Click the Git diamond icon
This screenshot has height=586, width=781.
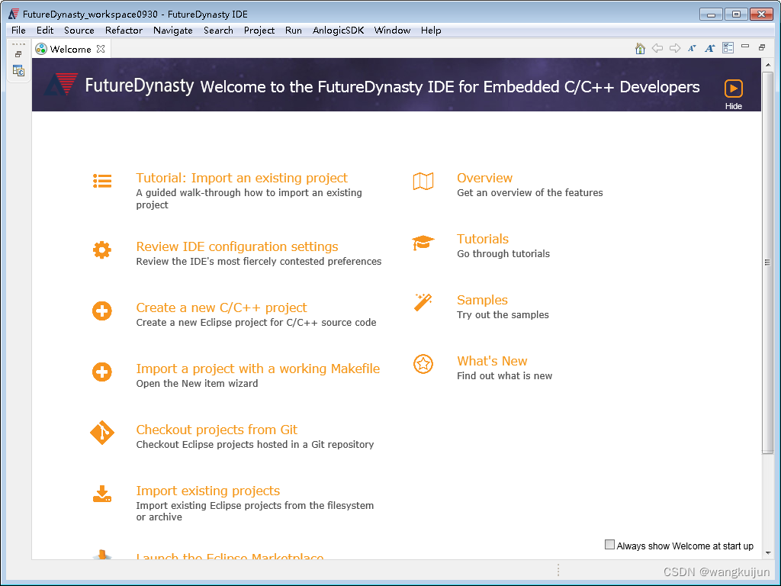pos(102,433)
